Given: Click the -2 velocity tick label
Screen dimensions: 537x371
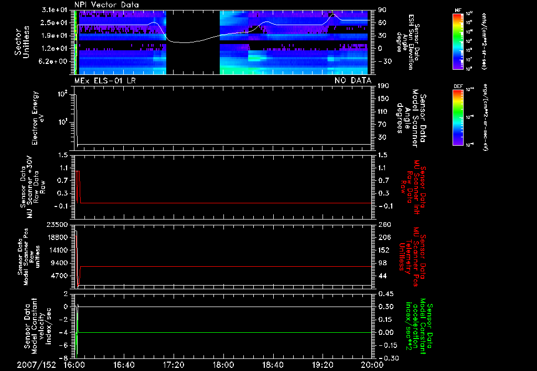Looking at the screenshot, I should (63, 320).
